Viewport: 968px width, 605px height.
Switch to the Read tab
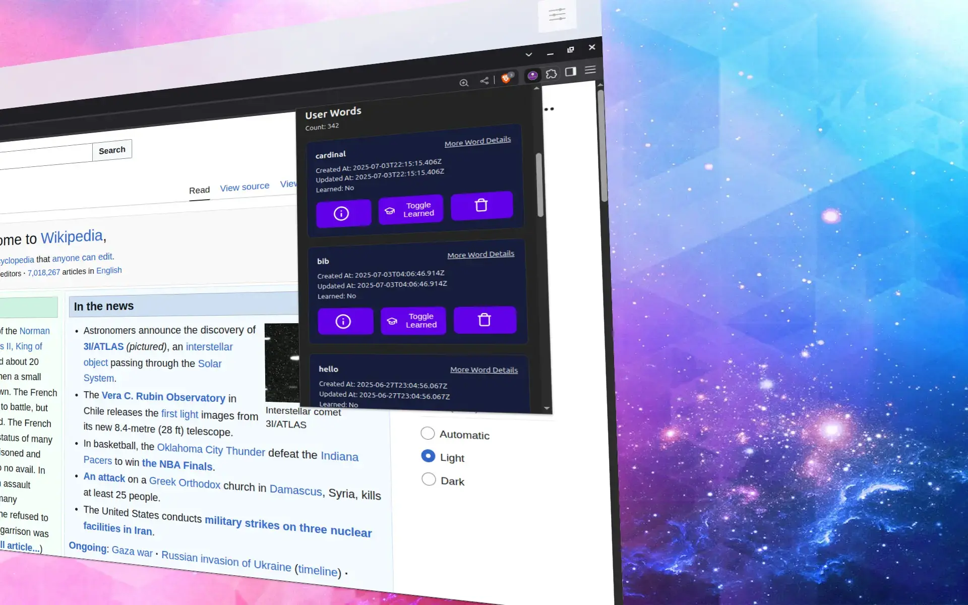[x=199, y=190]
